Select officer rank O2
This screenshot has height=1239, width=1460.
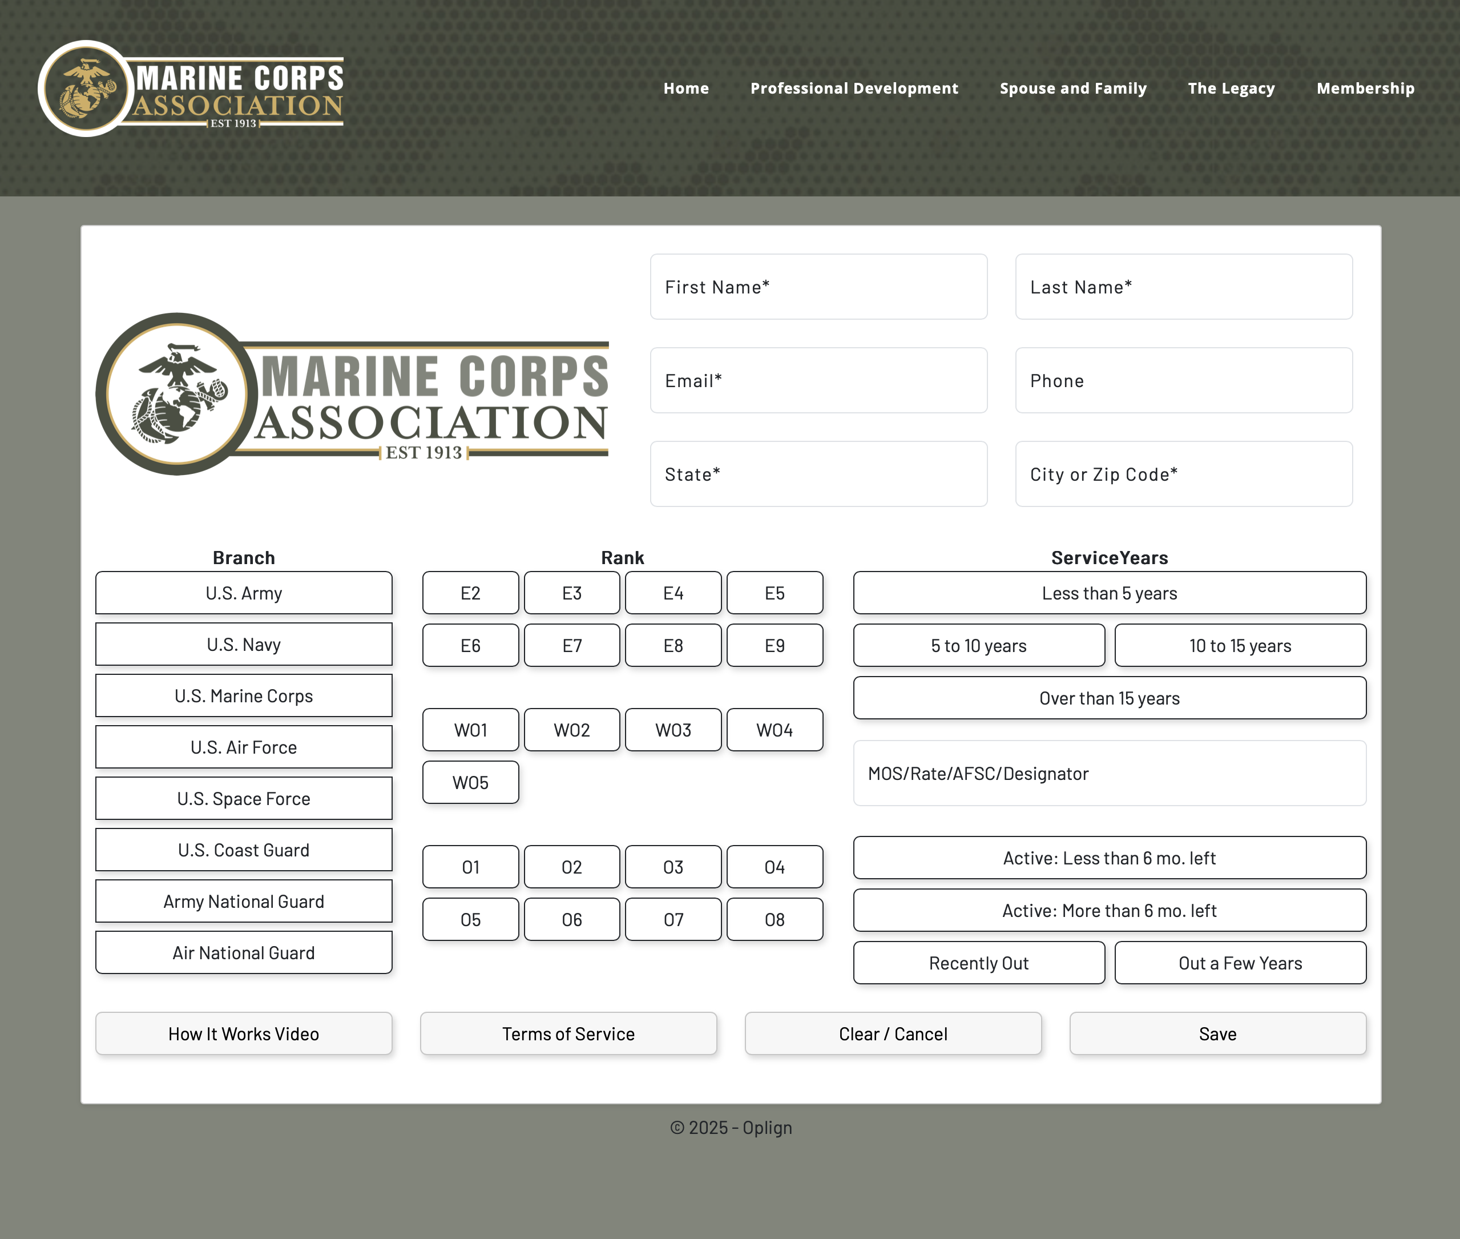[572, 867]
